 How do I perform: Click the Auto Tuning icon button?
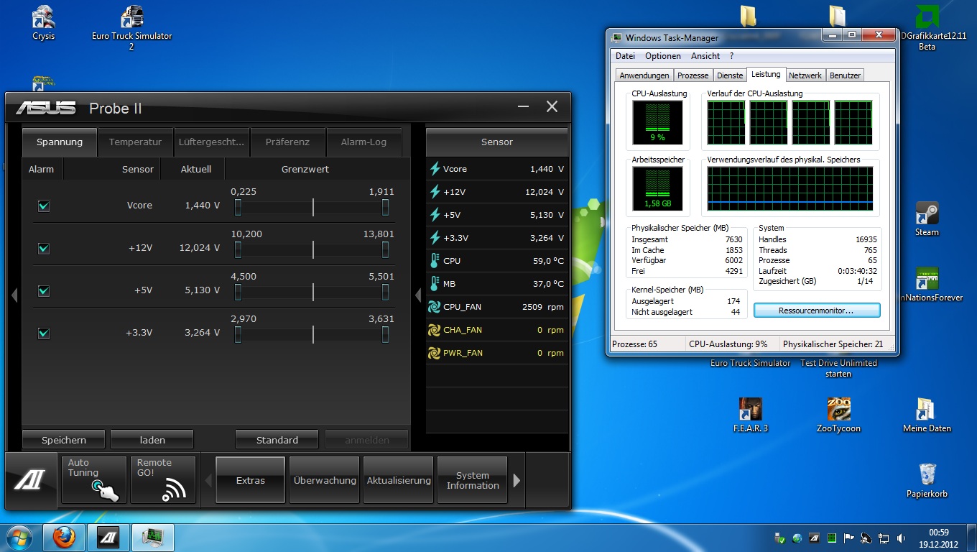coord(94,480)
